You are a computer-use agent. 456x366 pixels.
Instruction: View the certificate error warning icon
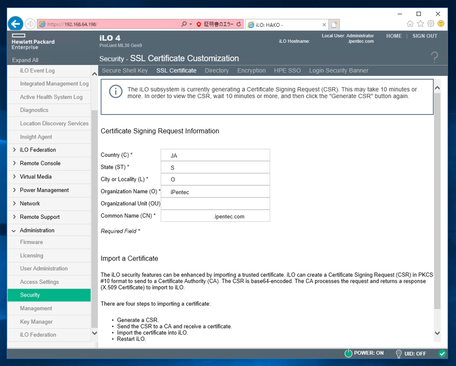[x=198, y=24]
